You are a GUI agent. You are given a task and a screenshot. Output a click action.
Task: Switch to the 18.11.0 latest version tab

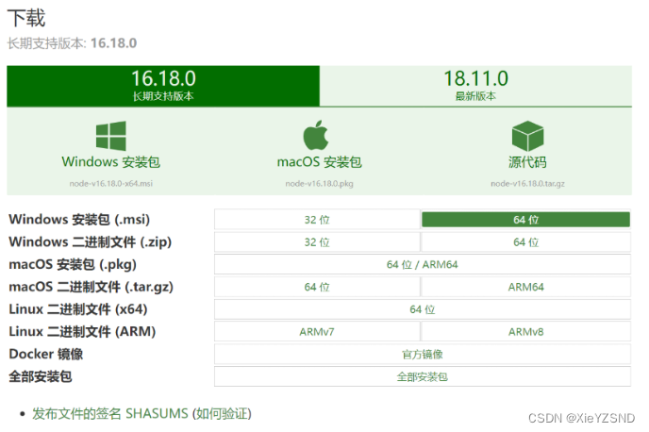pyautogui.click(x=475, y=86)
